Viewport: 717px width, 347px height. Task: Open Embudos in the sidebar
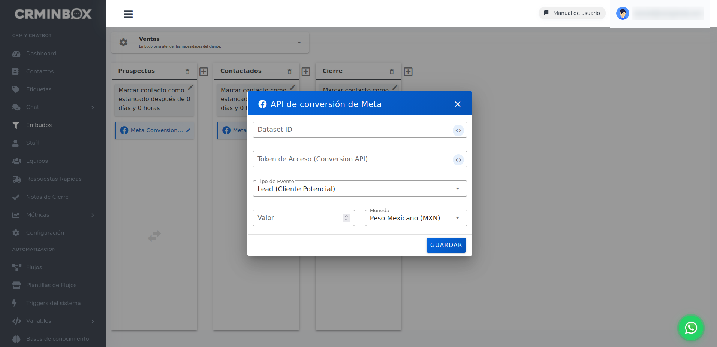[39, 125]
